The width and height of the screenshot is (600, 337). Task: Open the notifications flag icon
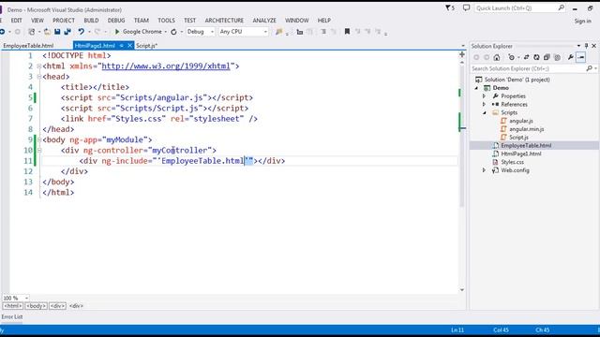tap(450, 7)
